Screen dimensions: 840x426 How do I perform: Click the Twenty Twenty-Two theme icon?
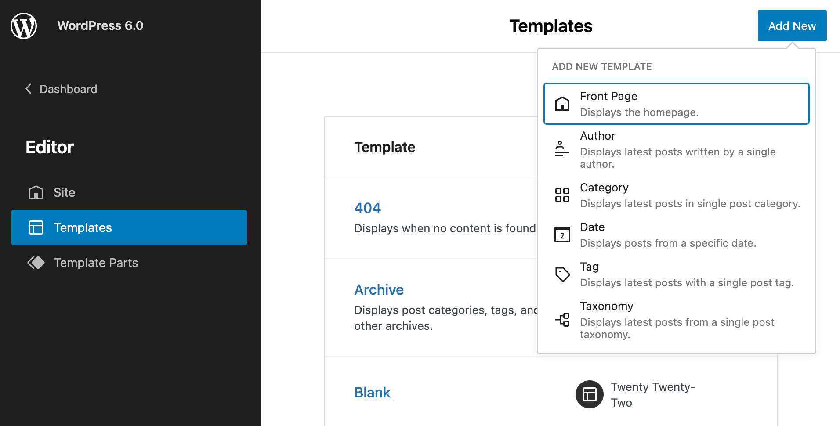tap(589, 394)
